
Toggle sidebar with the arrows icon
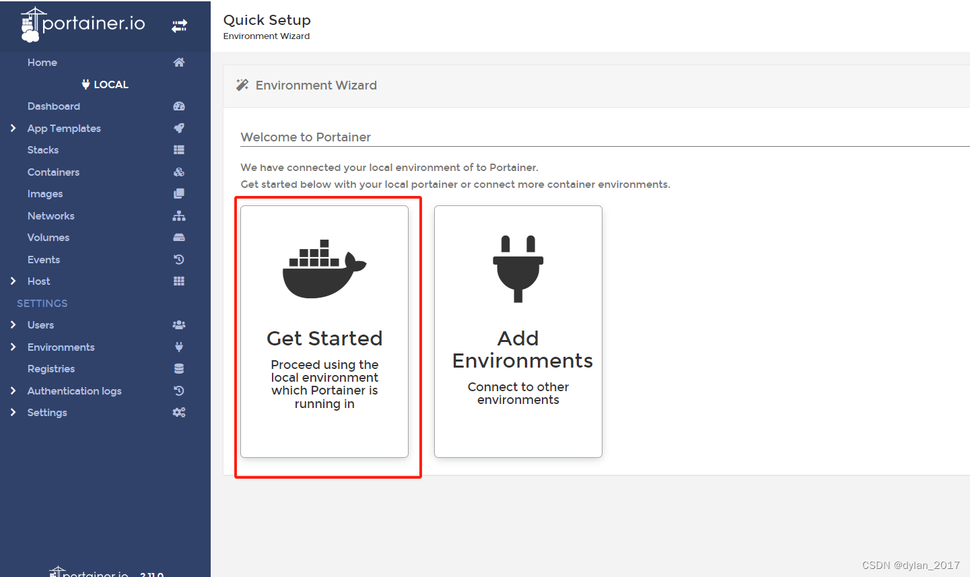coord(179,26)
